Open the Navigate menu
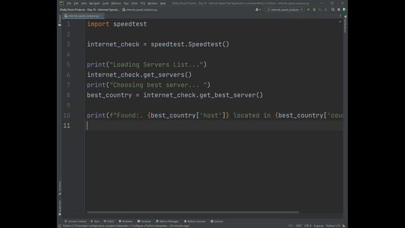 point(94,3)
